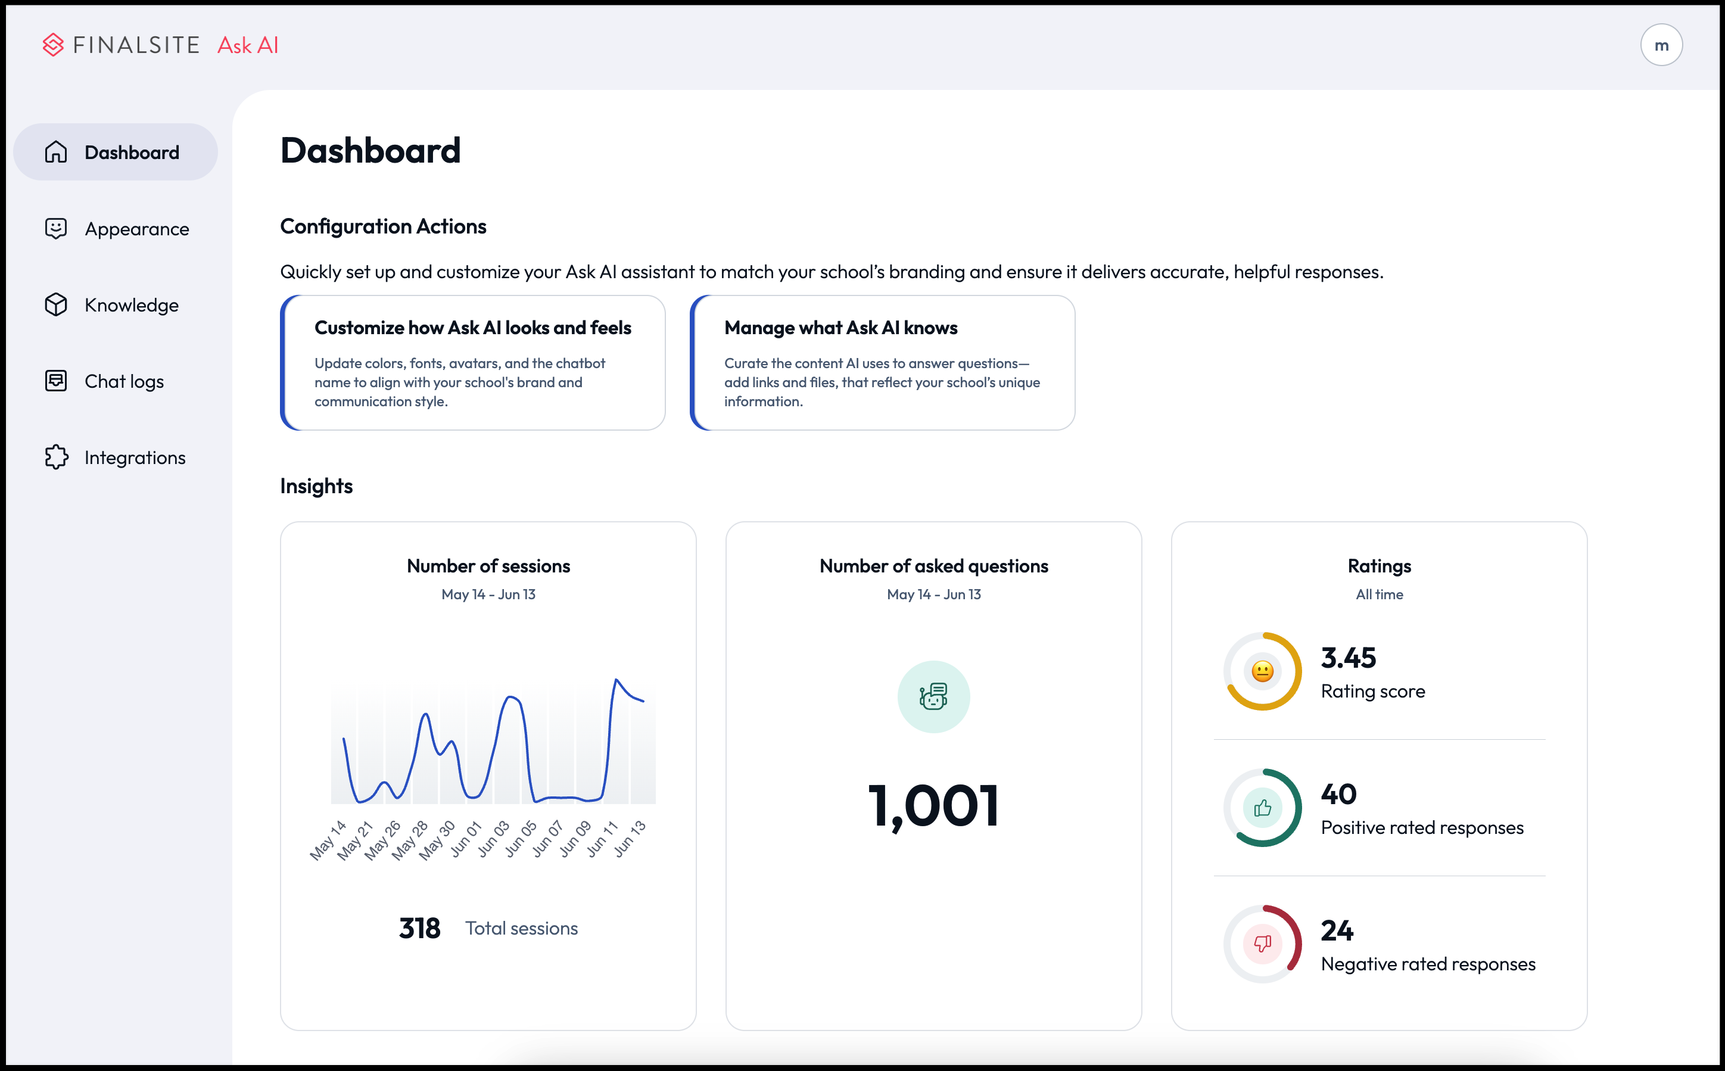1725x1071 pixels.
Task: Click the 'Insights' heading
Action: (x=316, y=486)
